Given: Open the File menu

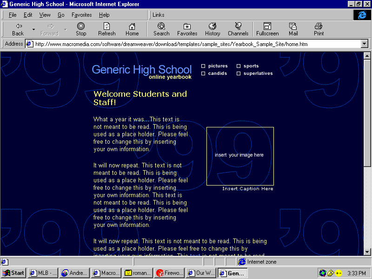Looking at the screenshot, I should 13,15.
